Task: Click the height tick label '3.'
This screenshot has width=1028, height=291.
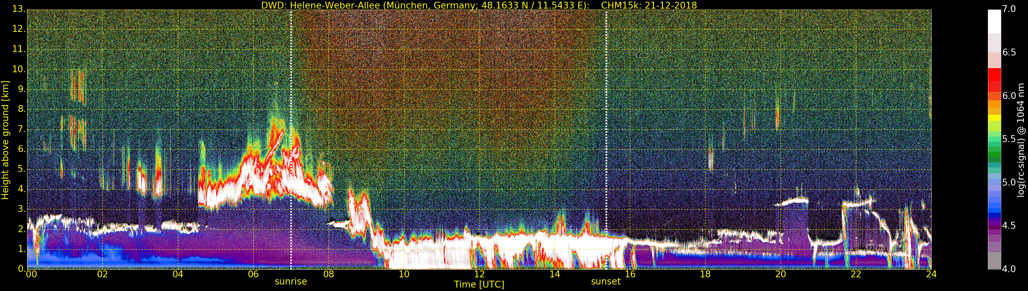Action: pyautogui.click(x=22, y=209)
